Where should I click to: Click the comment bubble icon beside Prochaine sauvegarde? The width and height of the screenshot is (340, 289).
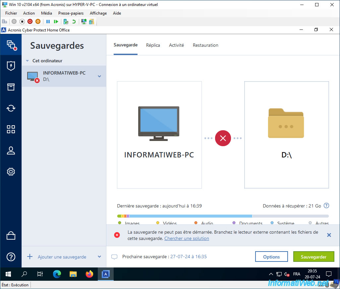point(114,257)
